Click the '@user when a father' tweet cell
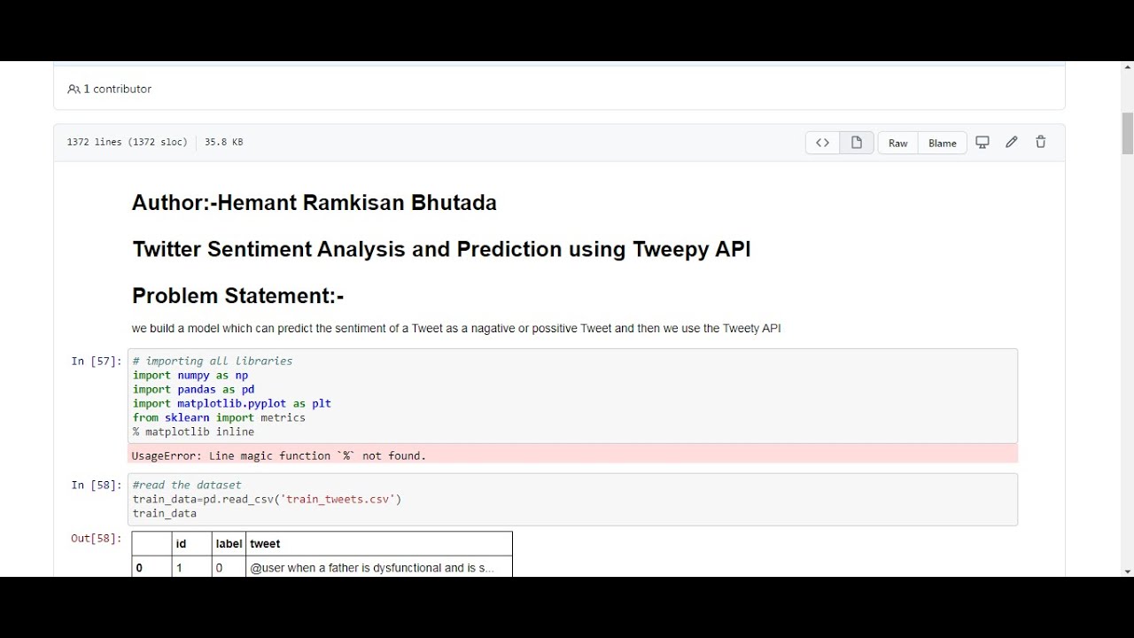Image resolution: width=1134 pixels, height=638 pixels. [x=379, y=567]
